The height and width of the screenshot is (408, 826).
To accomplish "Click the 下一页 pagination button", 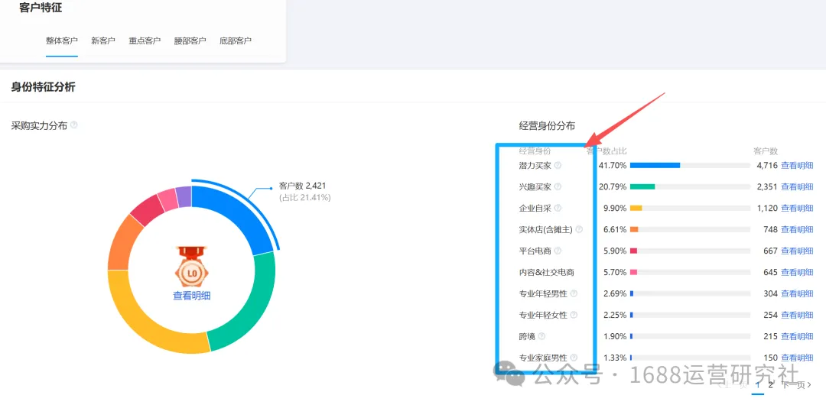I will point(796,385).
